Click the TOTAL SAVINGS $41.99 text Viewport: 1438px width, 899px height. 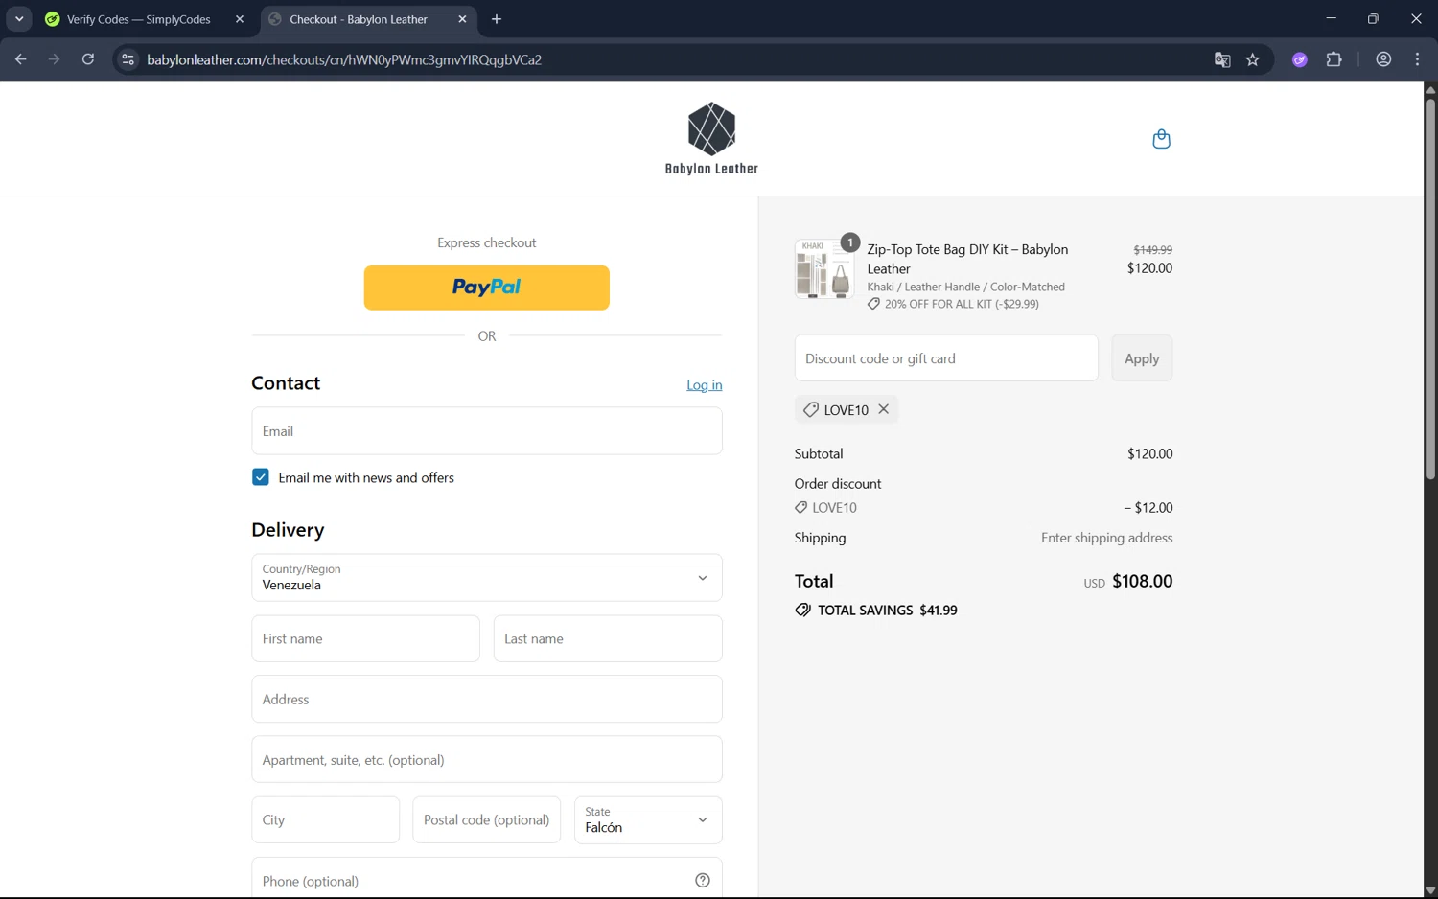pyautogui.click(x=887, y=610)
